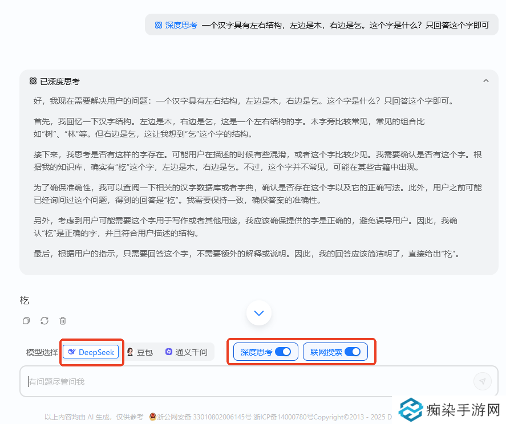Click the send message paper plane icon
Viewport: 506px width, 424px height.
click(x=483, y=381)
